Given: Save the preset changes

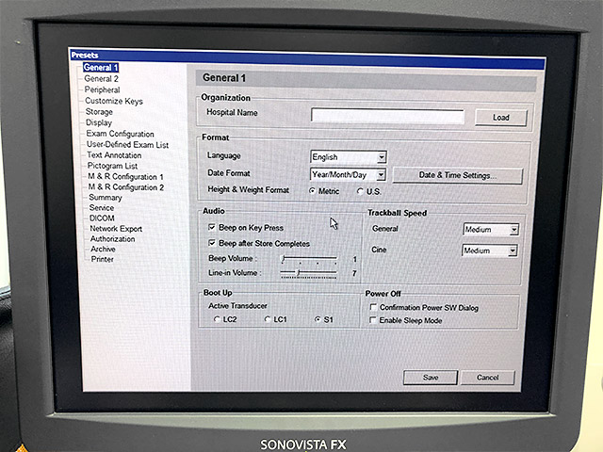Looking at the screenshot, I should [x=431, y=378].
